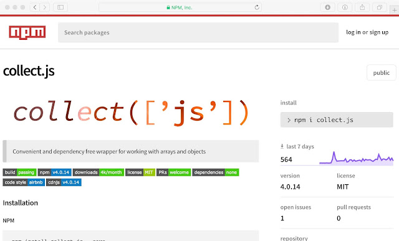Click the pull requests count 0
The width and height of the screenshot is (399, 241).
tap(339, 218)
